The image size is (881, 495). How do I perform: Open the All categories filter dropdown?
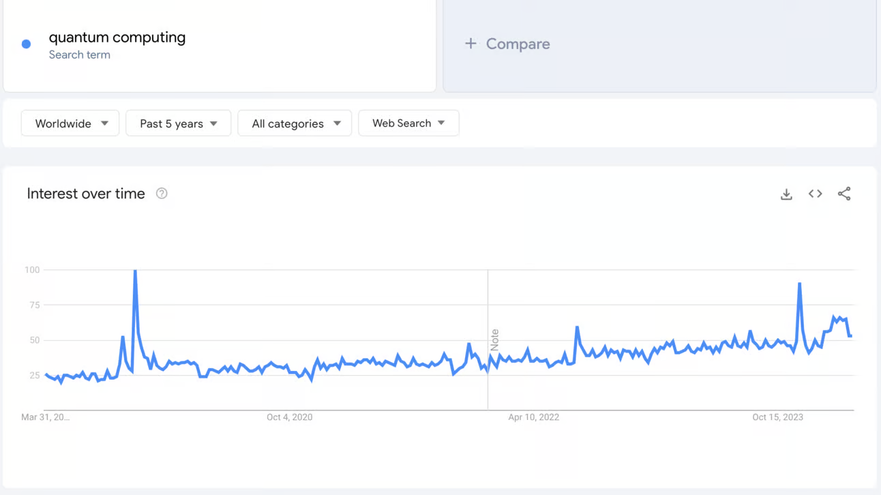(295, 123)
